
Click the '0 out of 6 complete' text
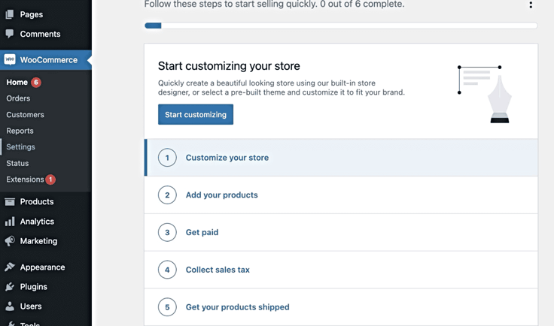click(362, 5)
